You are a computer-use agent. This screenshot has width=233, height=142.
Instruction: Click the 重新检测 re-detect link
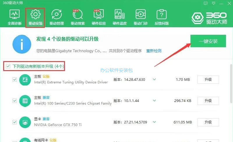point(154,51)
